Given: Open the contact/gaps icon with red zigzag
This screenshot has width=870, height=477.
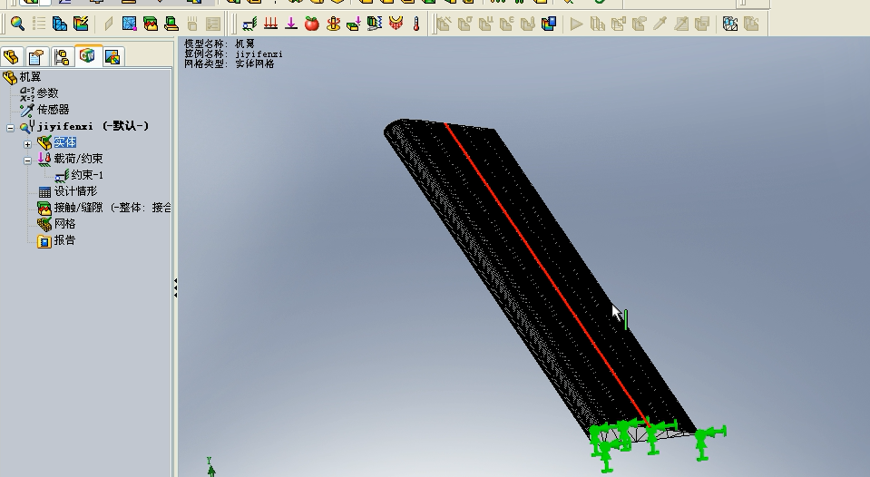Looking at the screenshot, I should [151, 24].
